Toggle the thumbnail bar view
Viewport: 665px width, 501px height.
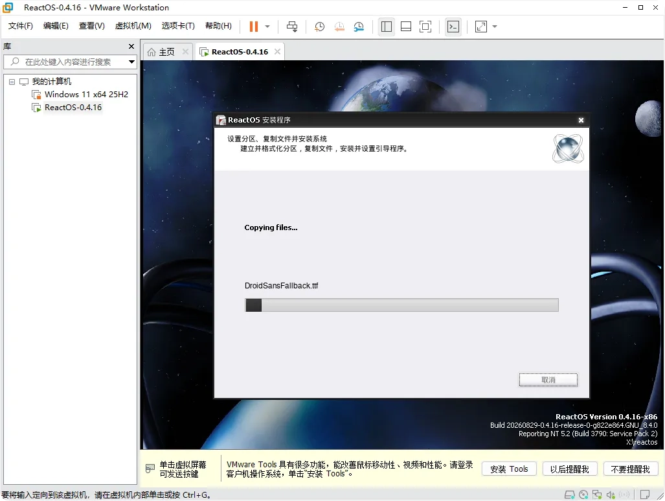click(406, 27)
